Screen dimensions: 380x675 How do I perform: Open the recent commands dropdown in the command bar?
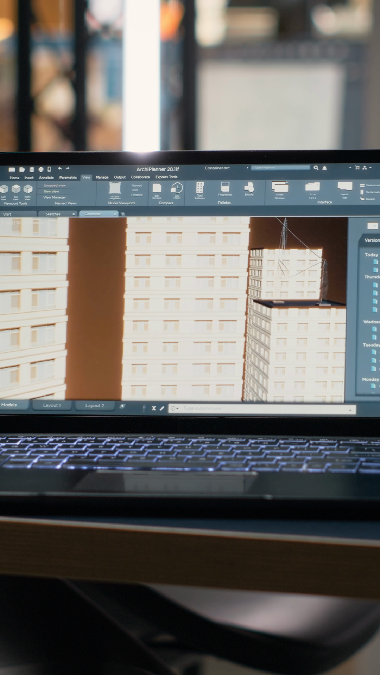click(x=174, y=409)
